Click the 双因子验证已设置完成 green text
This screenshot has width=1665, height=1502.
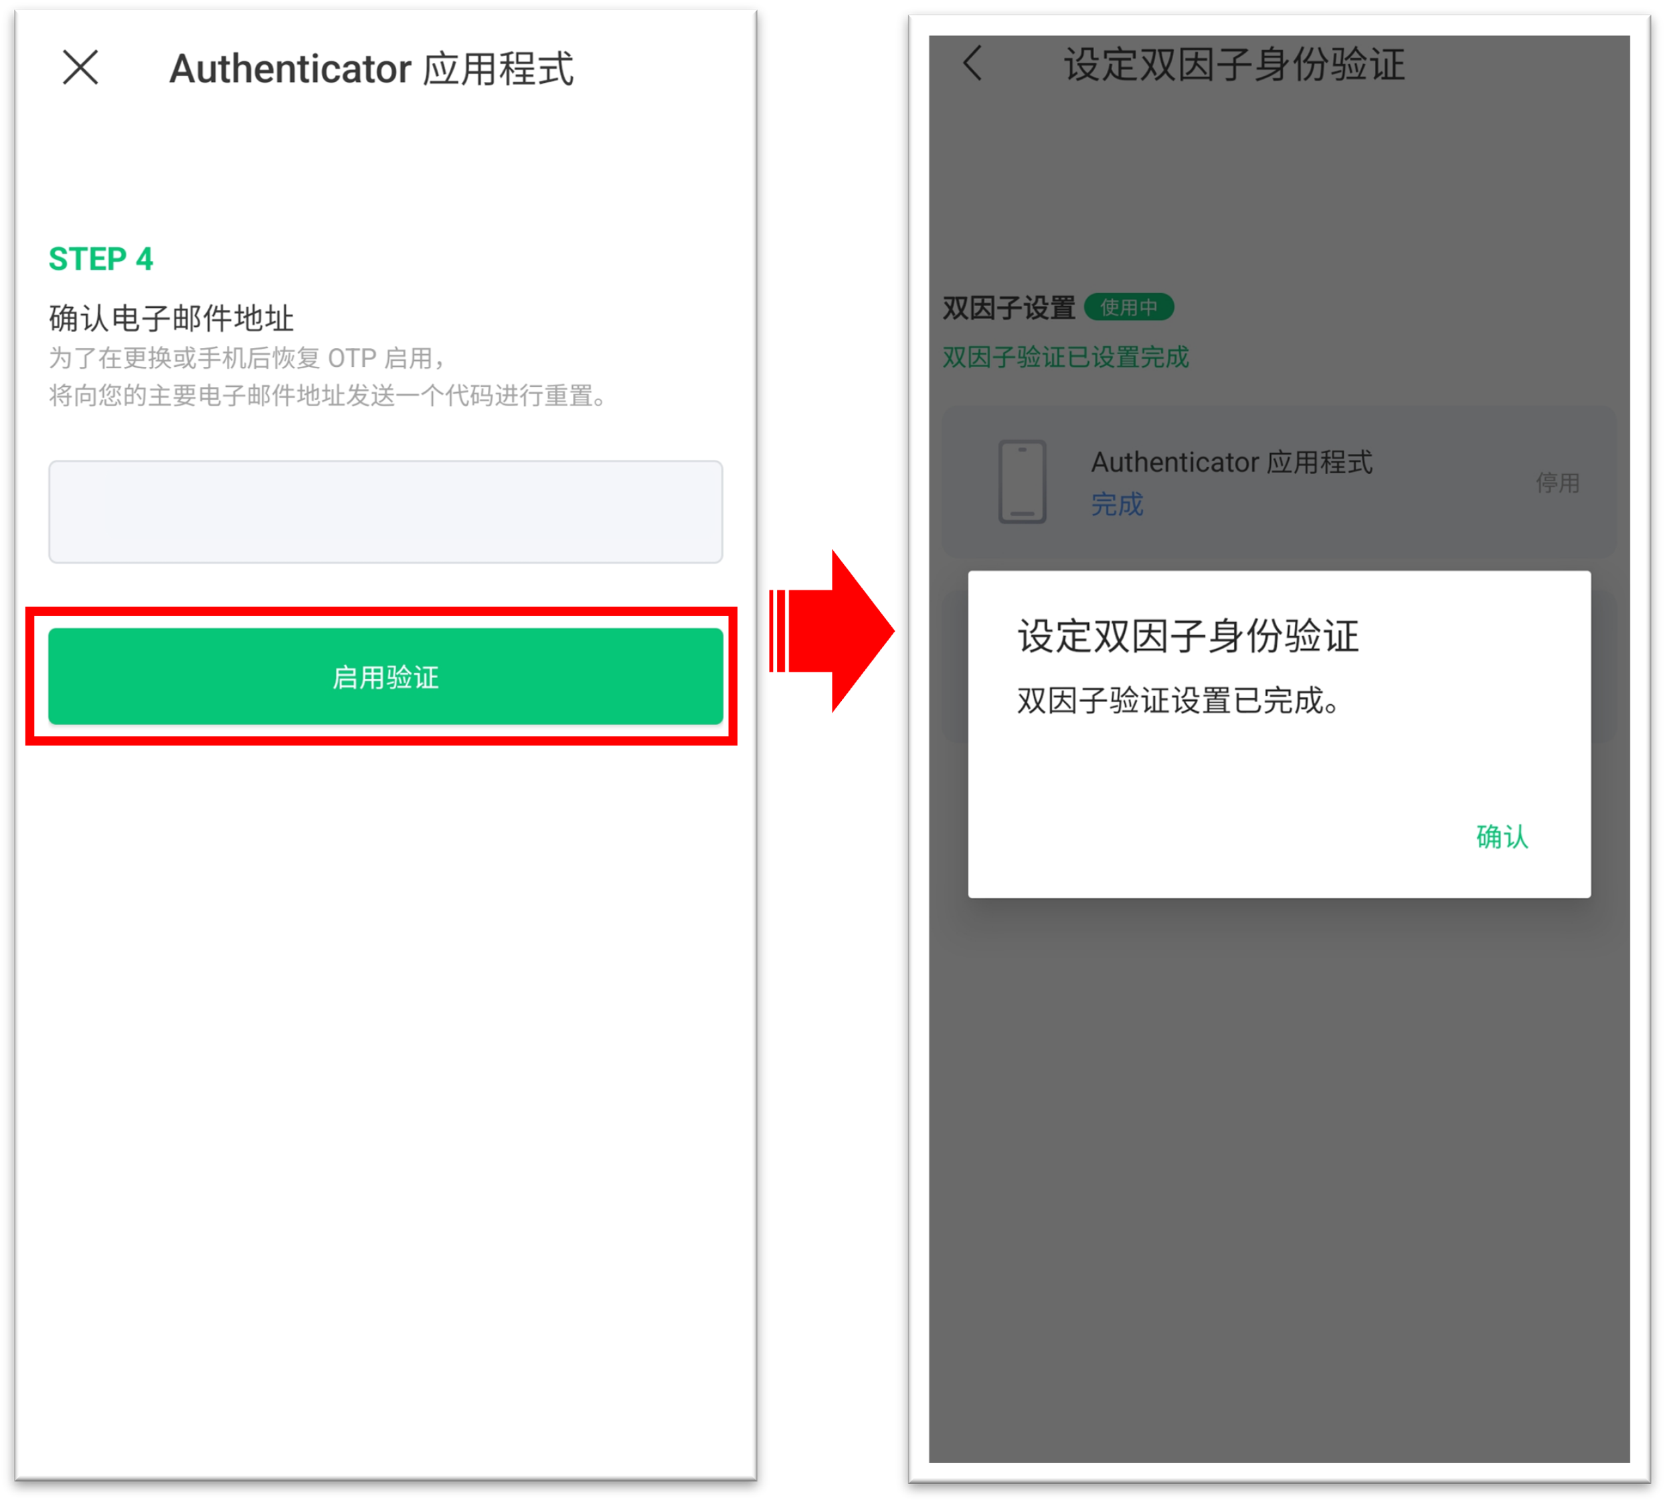[x=1064, y=357]
